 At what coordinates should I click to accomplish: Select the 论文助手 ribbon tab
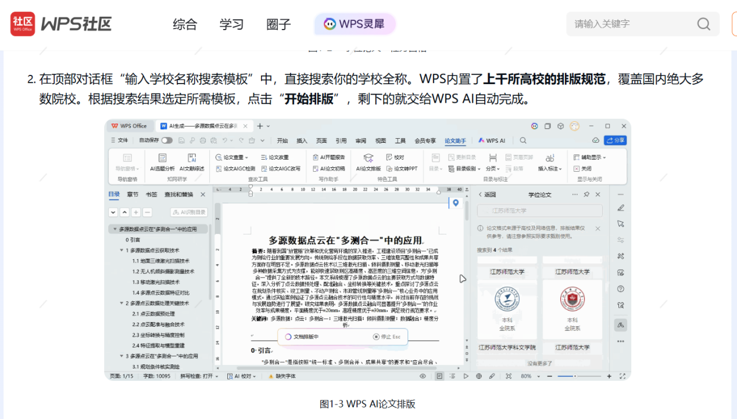point(455,140)
